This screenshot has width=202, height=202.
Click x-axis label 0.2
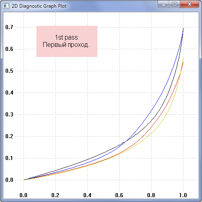point(55,195)
